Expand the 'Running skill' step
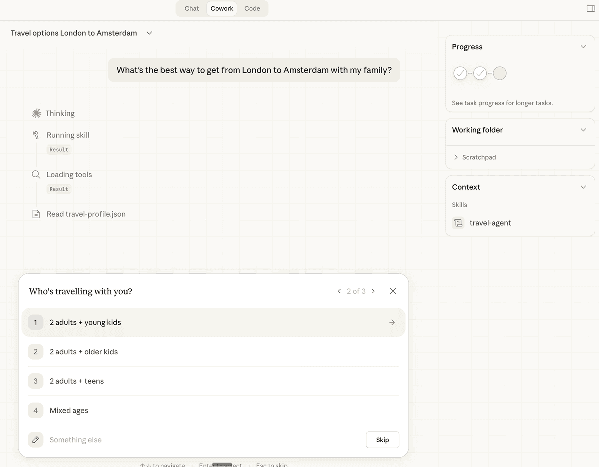 [68, 135]
